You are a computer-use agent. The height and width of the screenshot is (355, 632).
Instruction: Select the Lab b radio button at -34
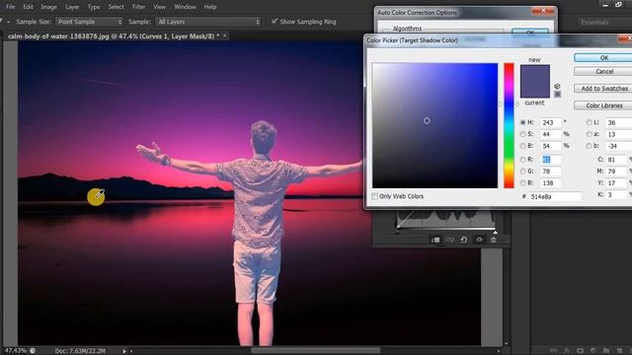point(589,145)
